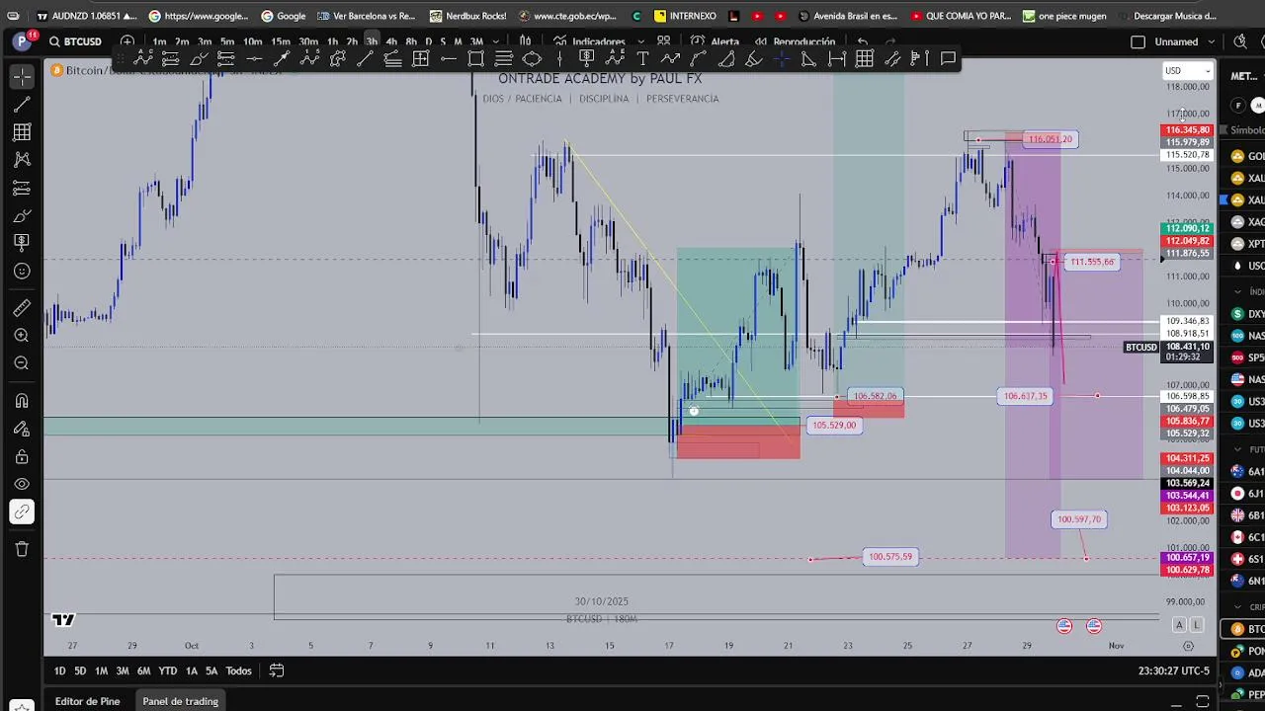
Task: Toggle log scale L button
Action: [1197, 625]
